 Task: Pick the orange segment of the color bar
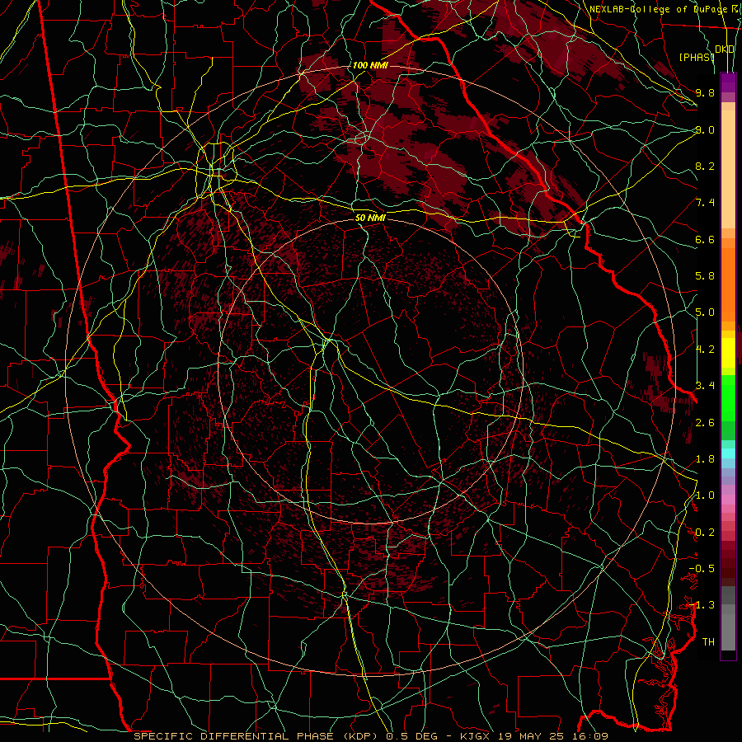(x=728, y=284)
